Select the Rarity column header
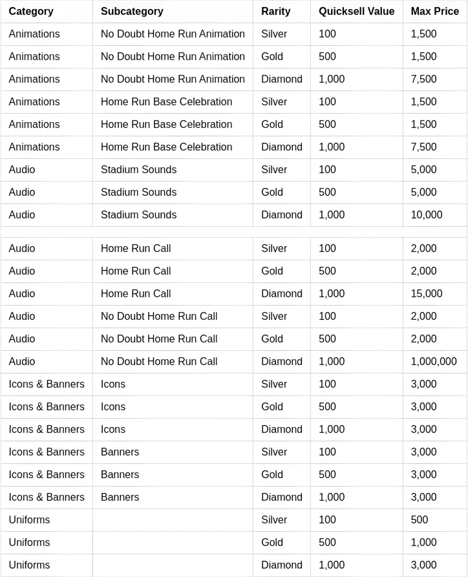The height and width of the screenshot is (577, 468). [275, 11]
